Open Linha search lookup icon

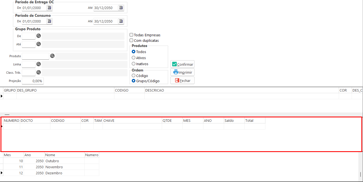[x=39, y=64]
